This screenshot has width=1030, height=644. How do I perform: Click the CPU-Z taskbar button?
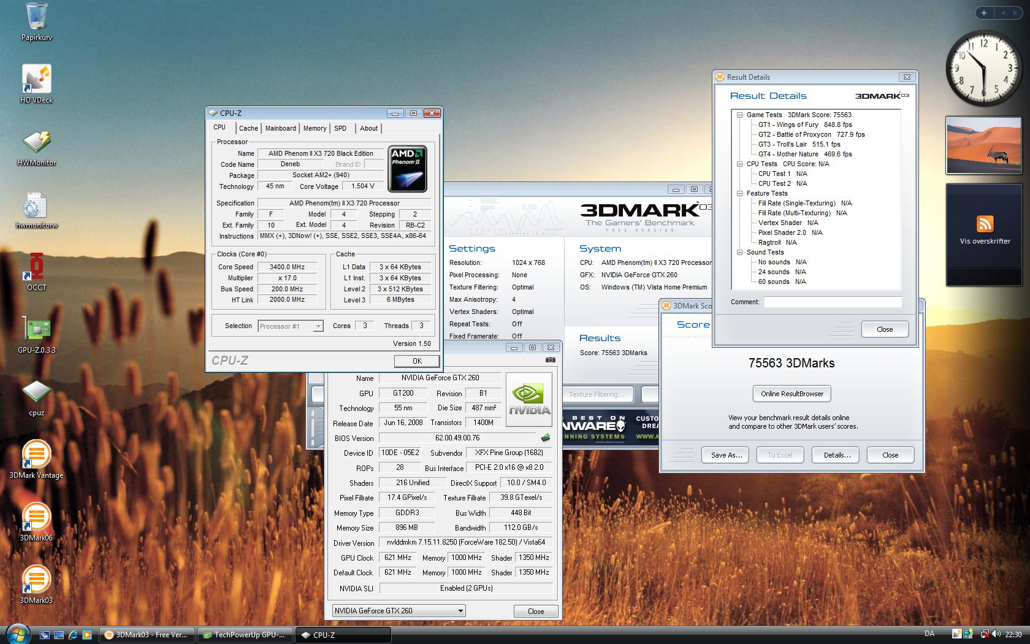[343, 635]
